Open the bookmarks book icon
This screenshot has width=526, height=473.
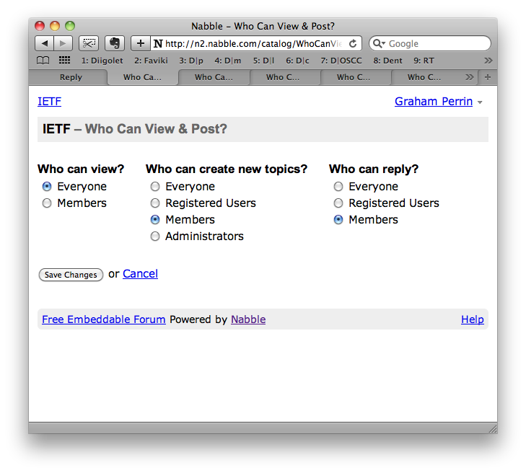point(43,61)
